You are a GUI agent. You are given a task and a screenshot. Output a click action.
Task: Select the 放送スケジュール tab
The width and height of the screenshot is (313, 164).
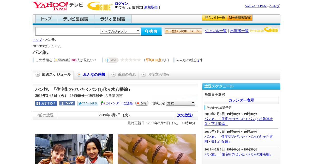53,75
